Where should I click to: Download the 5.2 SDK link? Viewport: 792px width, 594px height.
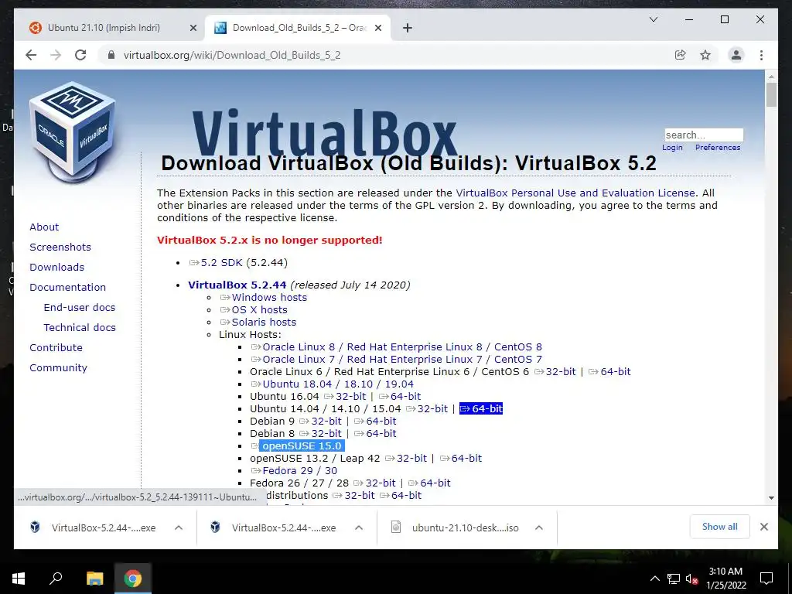216,263
